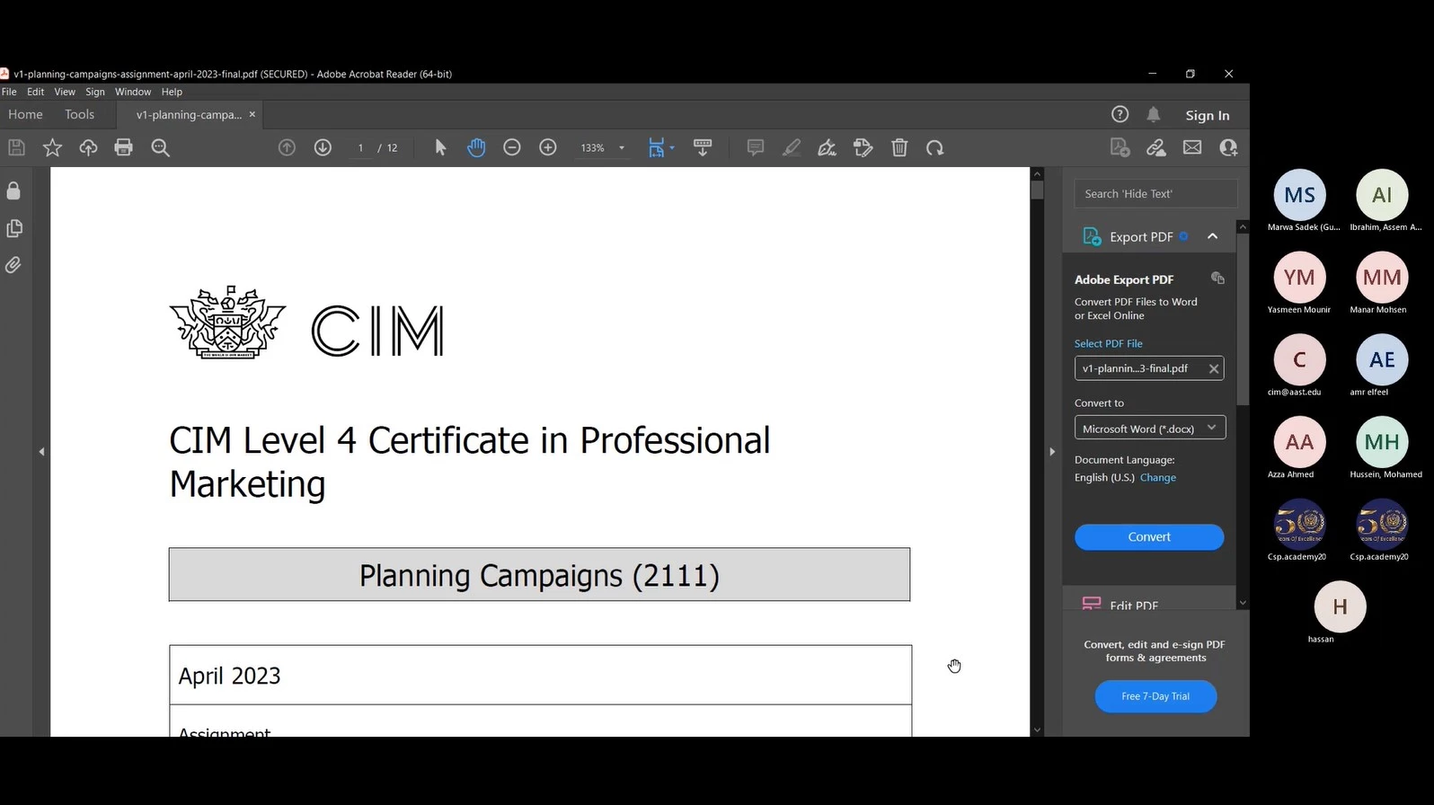
Task: Select the highlight text tool
Action: [792, 147]
